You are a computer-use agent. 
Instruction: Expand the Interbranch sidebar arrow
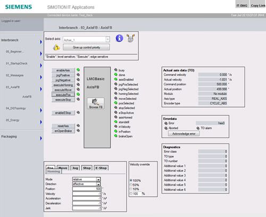pyautogui.click(x=41, y=42)
